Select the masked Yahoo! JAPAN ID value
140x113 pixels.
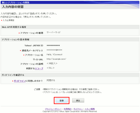click(x=53, y=45)
